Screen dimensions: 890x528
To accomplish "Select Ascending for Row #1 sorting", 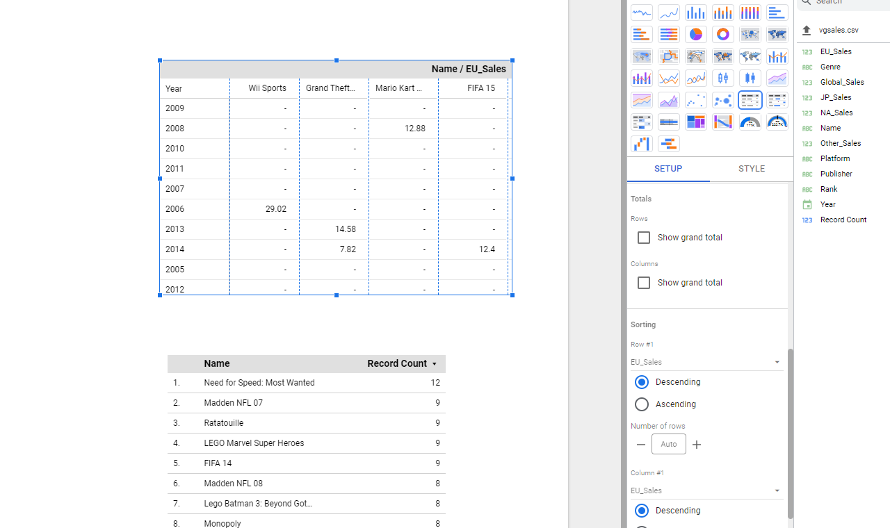I will (642, 404).
